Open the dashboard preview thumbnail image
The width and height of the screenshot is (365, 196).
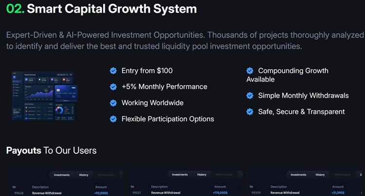click(x=45, y=96)
